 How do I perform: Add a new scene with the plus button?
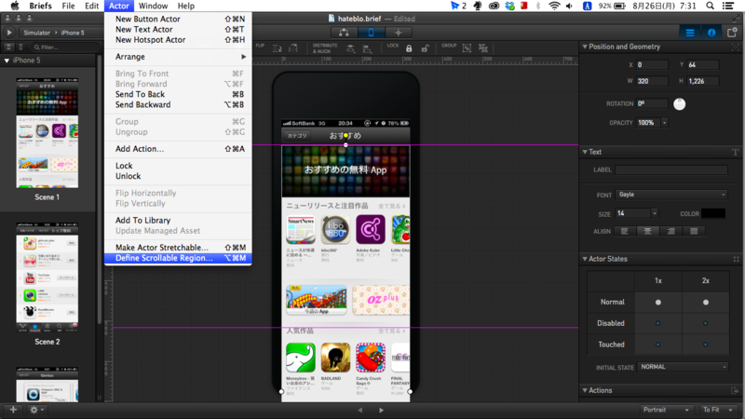(x=13, y=410)
